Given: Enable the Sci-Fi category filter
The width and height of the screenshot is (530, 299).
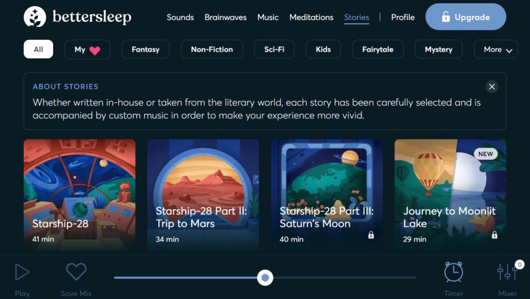Looking at the screenshot, I should click(x=274, y=50).
